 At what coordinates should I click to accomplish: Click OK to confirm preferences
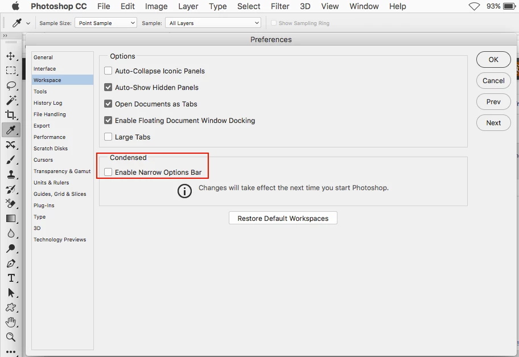coord(493,60)
